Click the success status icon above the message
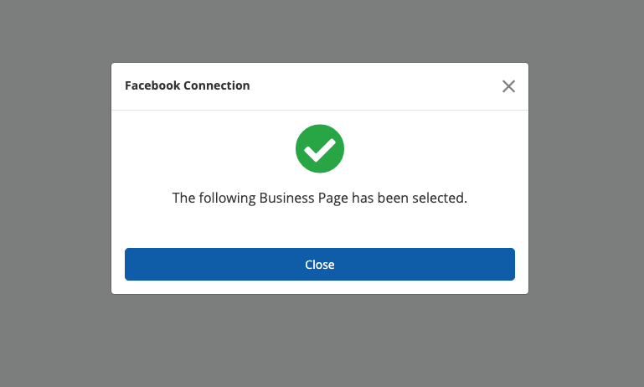644x387 pixels. pos(320,149)
